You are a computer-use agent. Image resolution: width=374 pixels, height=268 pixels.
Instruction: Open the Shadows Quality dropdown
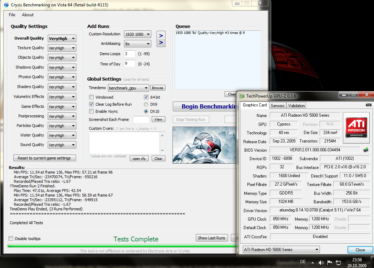point(62,68)
